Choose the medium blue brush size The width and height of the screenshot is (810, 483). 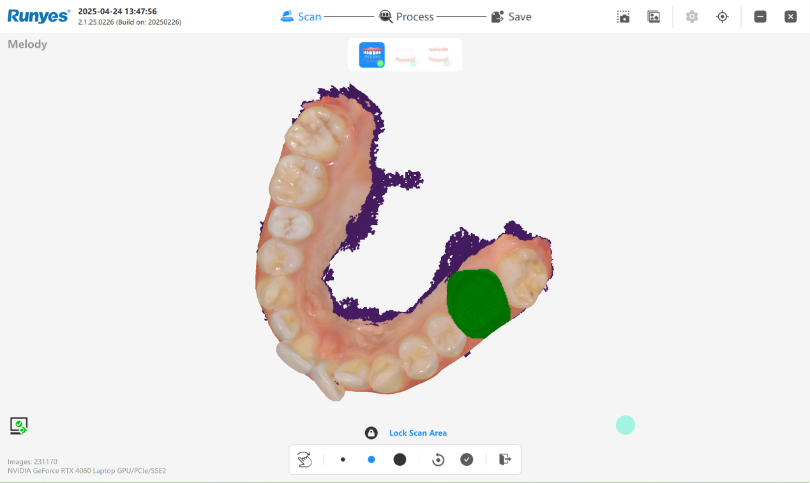371,459
